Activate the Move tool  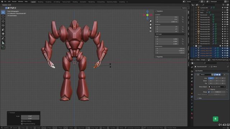pyautogui.click(x=3, y=21)
